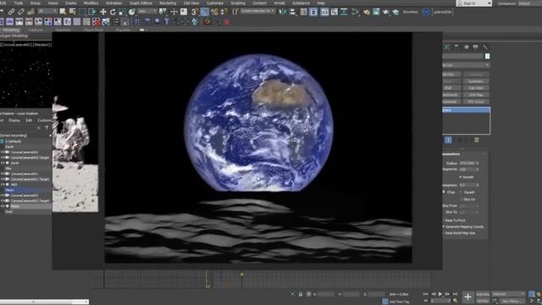
Task: Click the Symmetry modifier button
Action: click(x=476, y=81)
